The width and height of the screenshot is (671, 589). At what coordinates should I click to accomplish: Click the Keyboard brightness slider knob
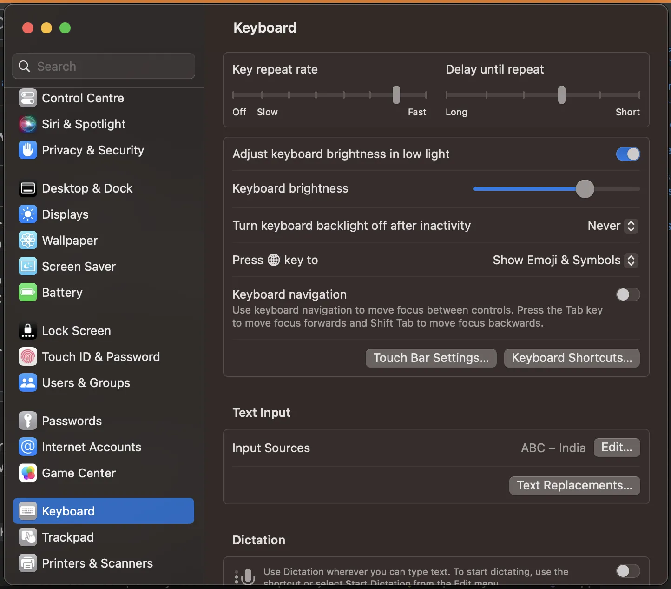[585, 189]
